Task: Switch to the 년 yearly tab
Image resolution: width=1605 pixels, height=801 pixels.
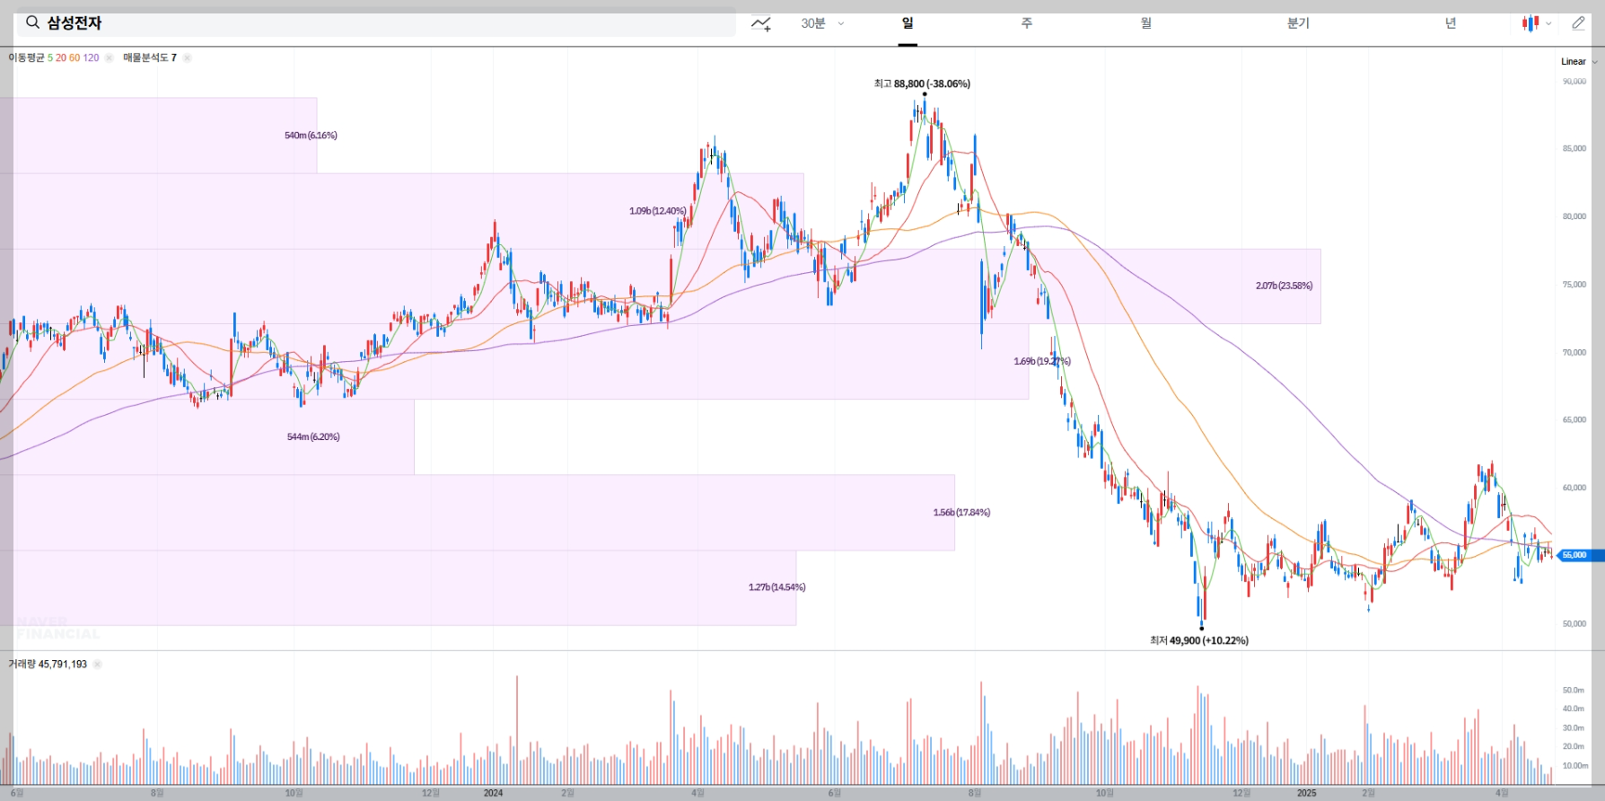Action: click(x=1451, y=23)
